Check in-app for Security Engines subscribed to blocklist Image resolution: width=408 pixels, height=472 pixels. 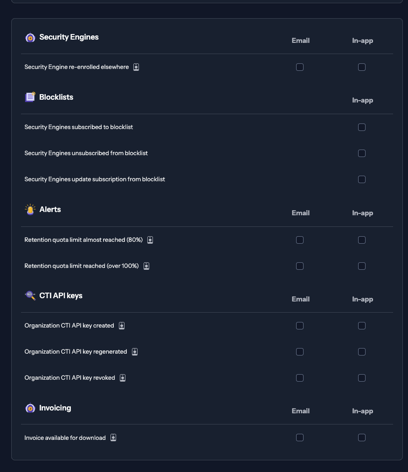coord(362,127)
